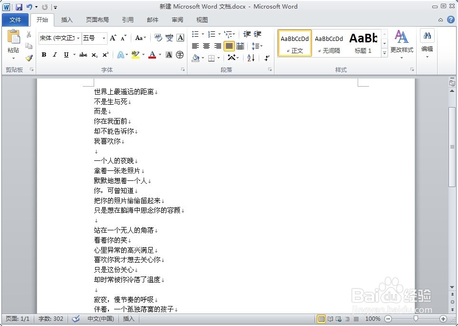
Task: Click the Format Painter icon
Action: pos(29,59)
